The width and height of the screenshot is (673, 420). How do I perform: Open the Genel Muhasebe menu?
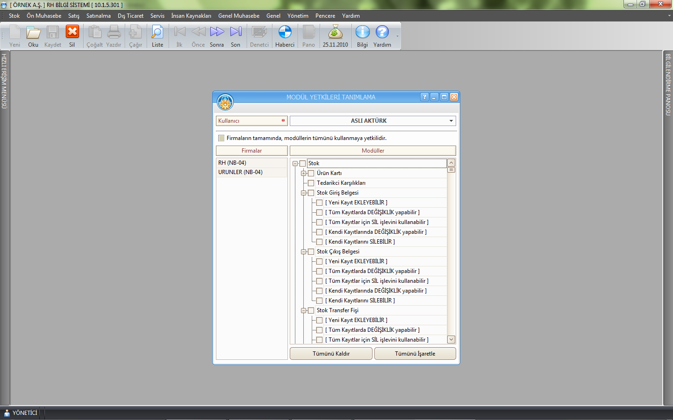tap(239, 16)
